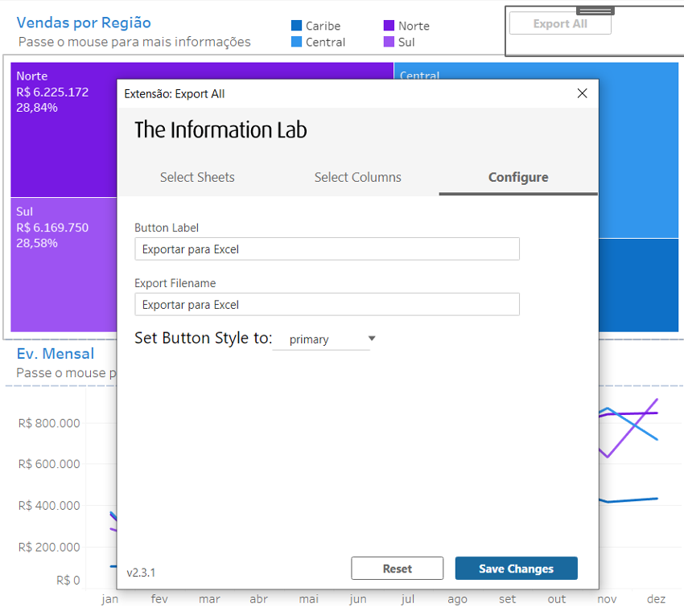Screen dimensions: 684x616
Task: Click the Export Filename input field
Action: [x=327, y=304]
